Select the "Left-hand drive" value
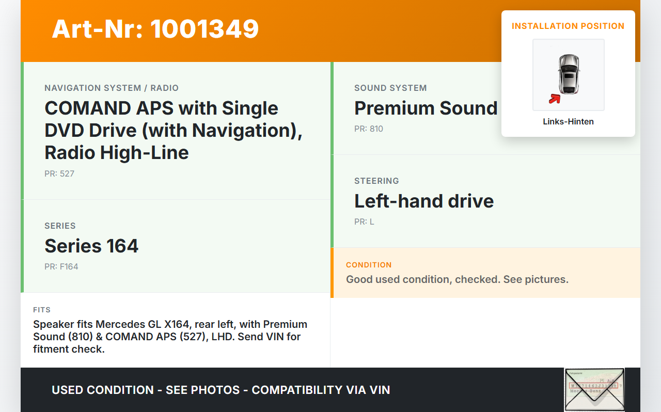 pos(424,201)
